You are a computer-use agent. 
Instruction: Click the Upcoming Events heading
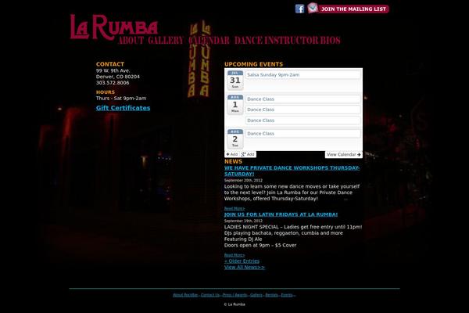[x=253, y=64]
